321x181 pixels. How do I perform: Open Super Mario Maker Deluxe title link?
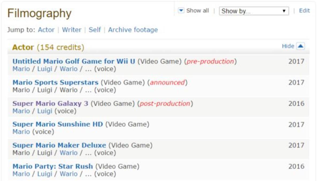59,145
